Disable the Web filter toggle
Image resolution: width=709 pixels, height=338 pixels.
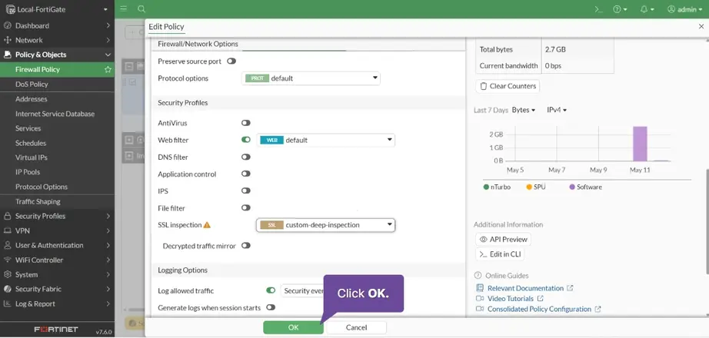pos(246,140)
